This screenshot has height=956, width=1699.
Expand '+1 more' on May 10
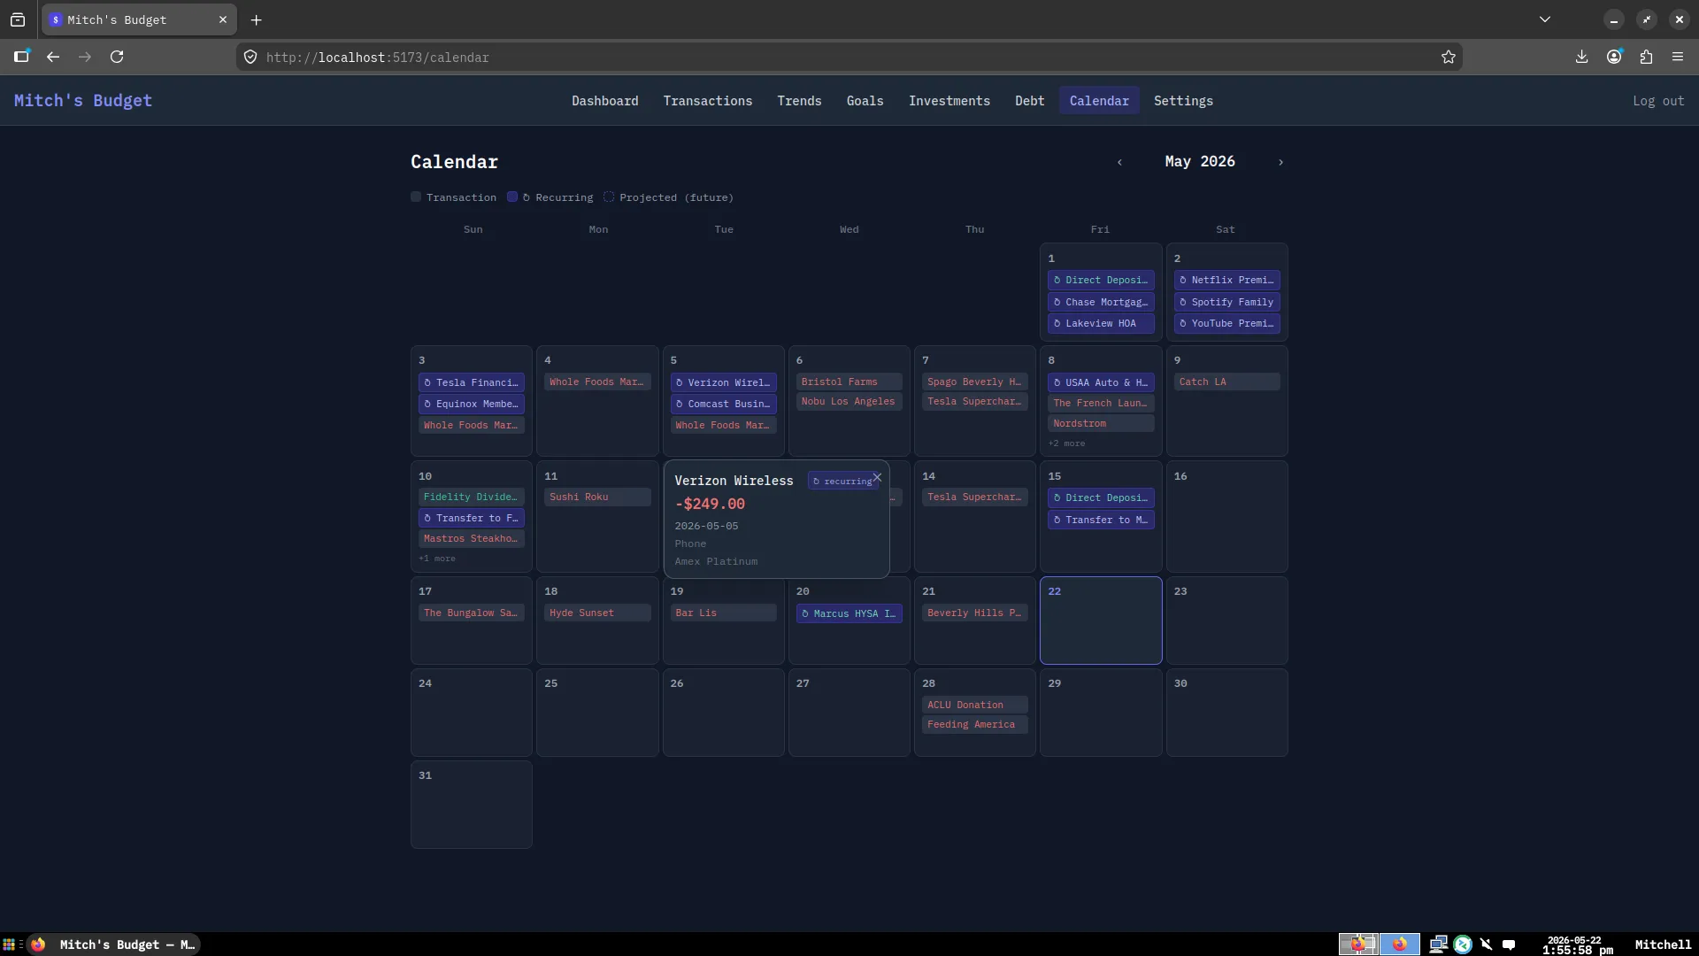[x=437, y=559]
